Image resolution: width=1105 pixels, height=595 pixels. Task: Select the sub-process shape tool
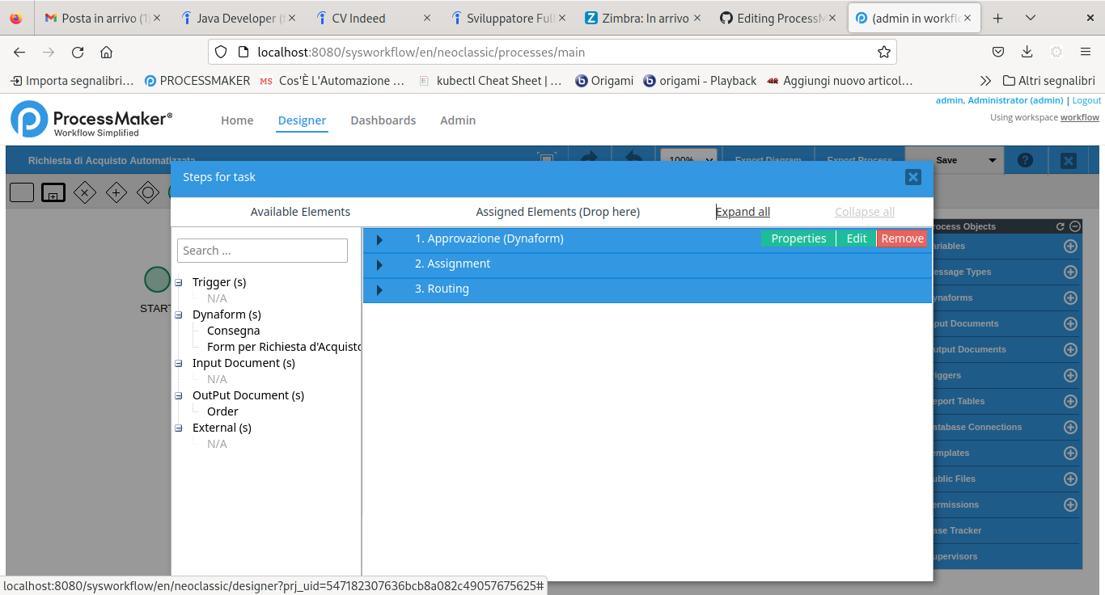click(53, 192)
